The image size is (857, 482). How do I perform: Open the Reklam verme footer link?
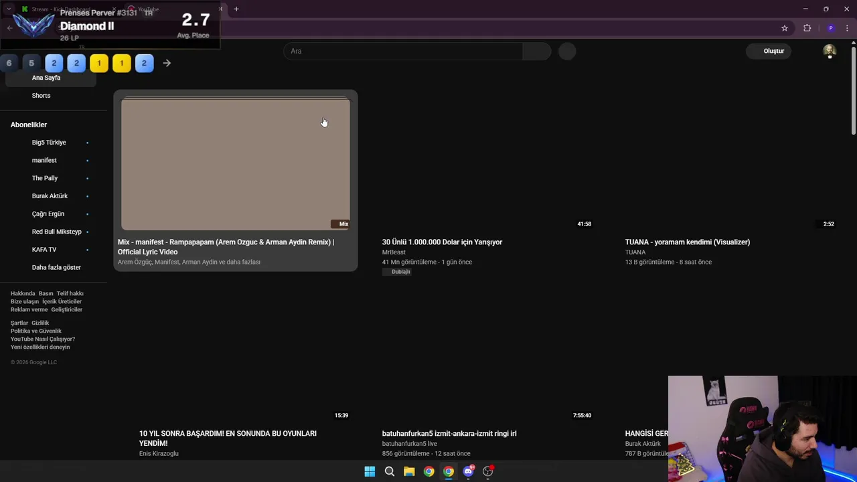[29, 310]
